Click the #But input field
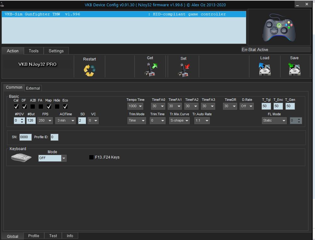The height and width of the screenshot is (240, 315). pos(31,121)
